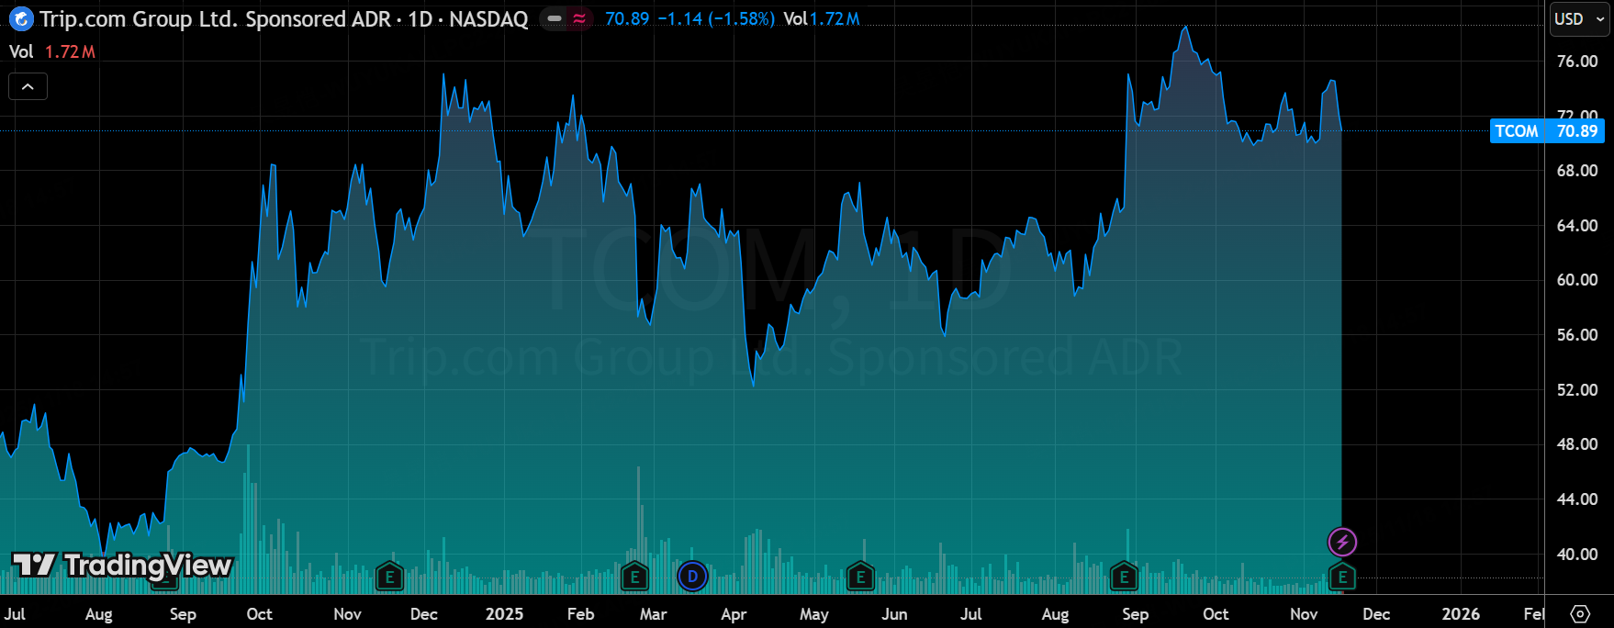Click the 64.00 price axis label
Screen dimensions: 1614x628
[x=1577, y=226]
